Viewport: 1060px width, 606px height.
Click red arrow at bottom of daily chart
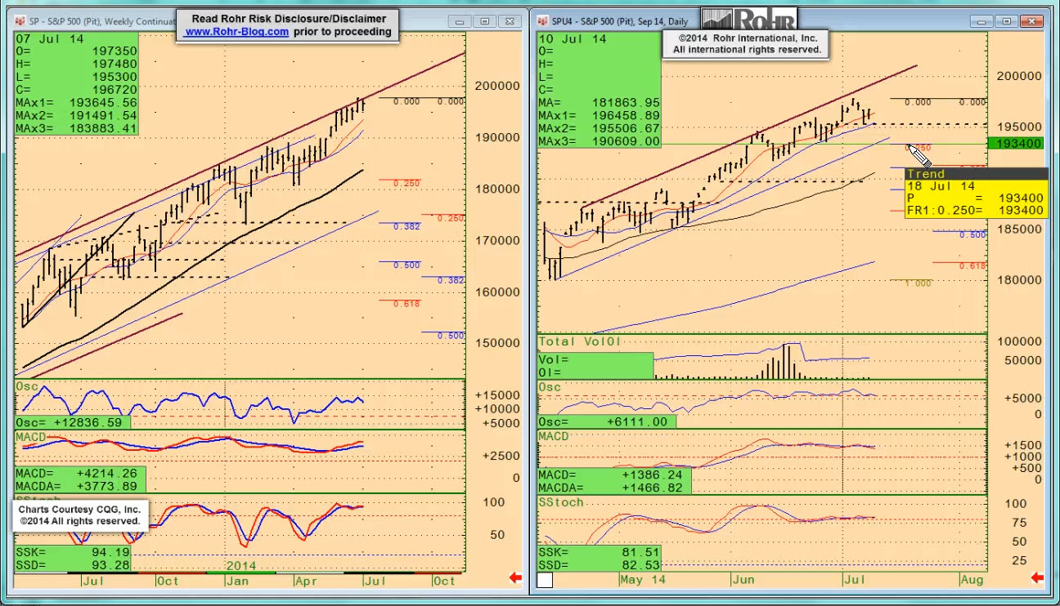[x=1037, y=578]
